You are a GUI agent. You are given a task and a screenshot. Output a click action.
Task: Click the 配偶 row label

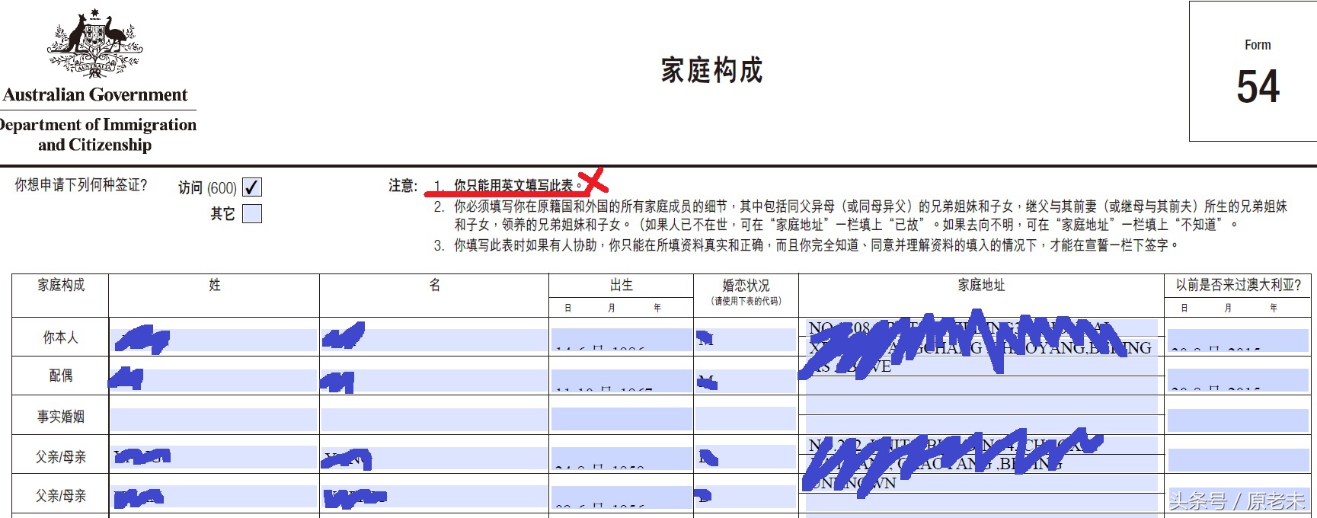[61, 376]
